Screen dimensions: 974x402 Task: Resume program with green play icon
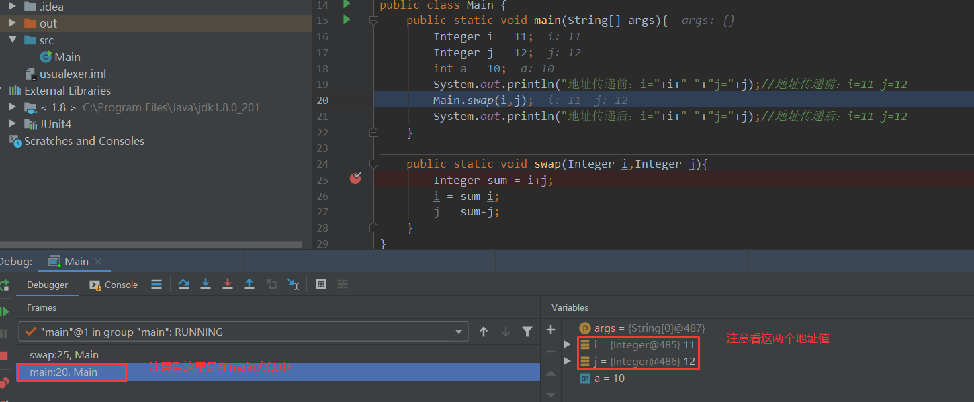(5, 311)
